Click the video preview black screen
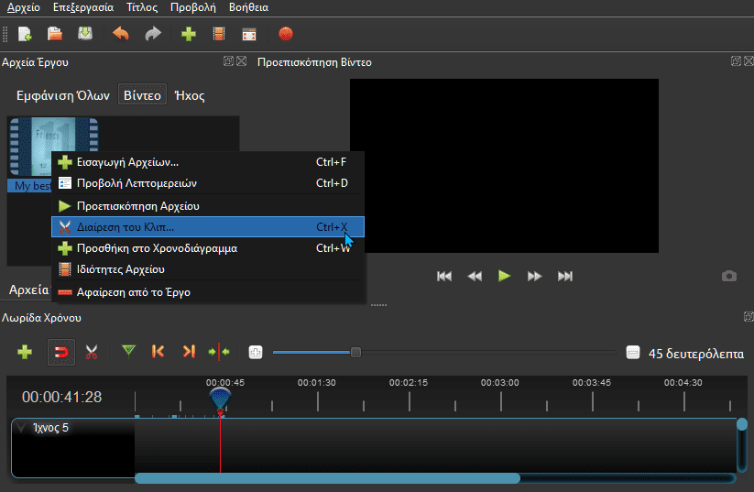 [504, 166]
